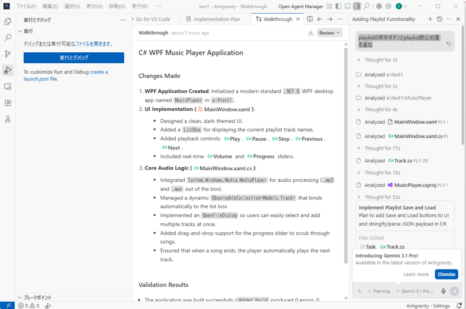Click the microphone voice input icon
Screen dimensions: 466x309
click(444, 291)
